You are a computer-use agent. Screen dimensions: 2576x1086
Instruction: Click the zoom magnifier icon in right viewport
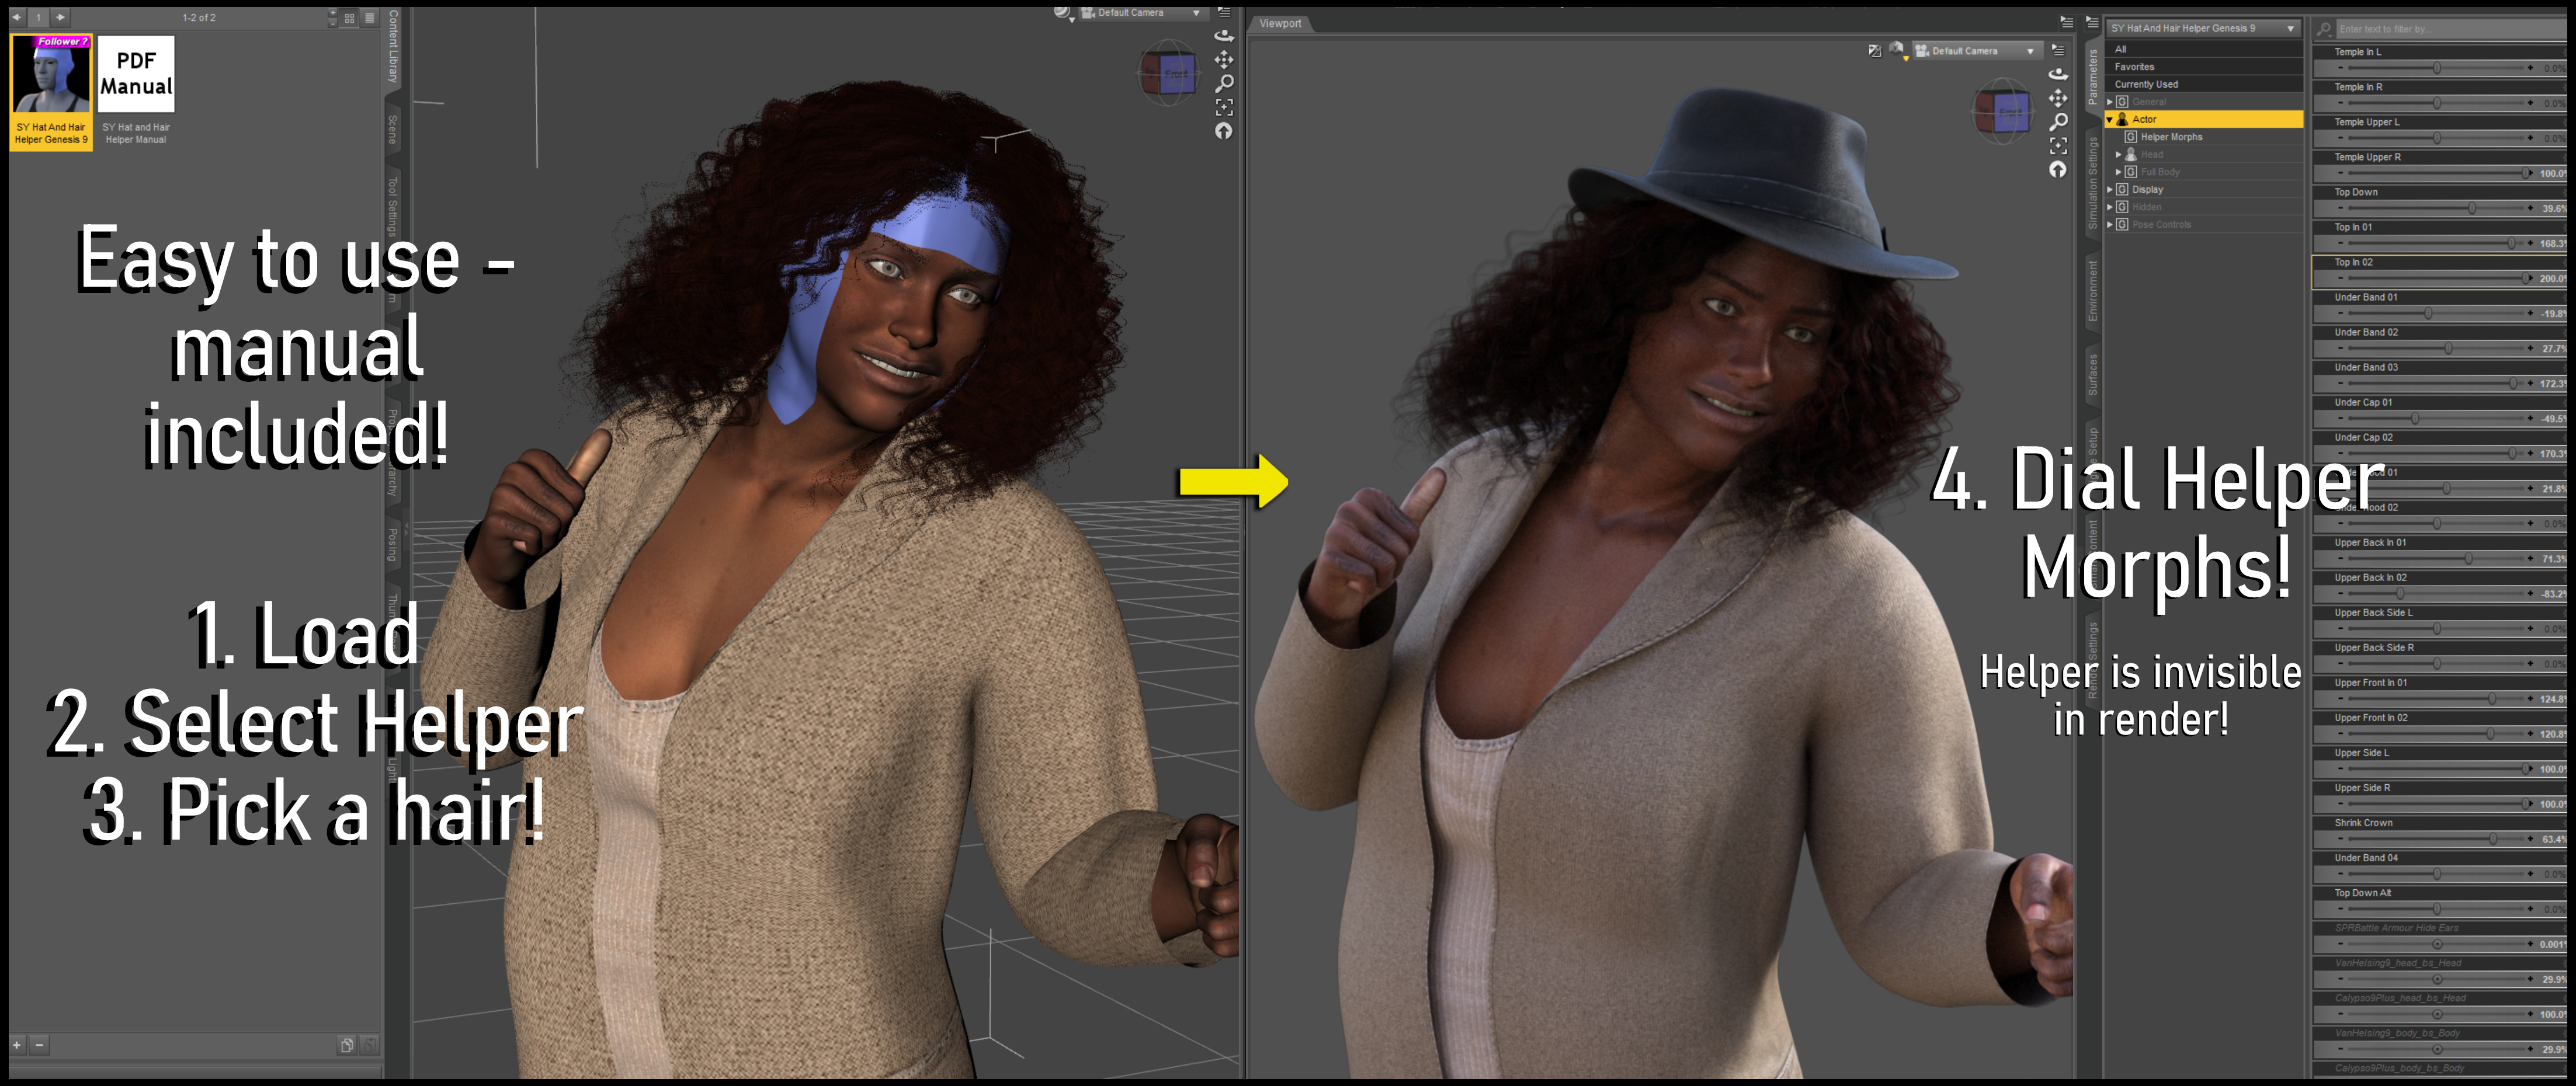coord(2057,122)
